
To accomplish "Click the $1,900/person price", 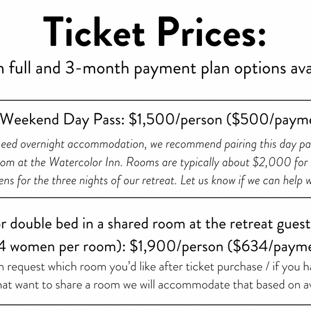I will coord(176,247).
